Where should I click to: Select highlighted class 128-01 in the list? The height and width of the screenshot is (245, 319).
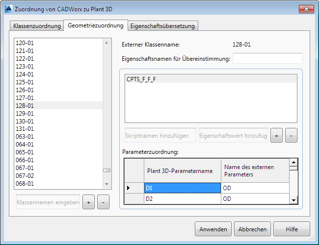[59, 106]
